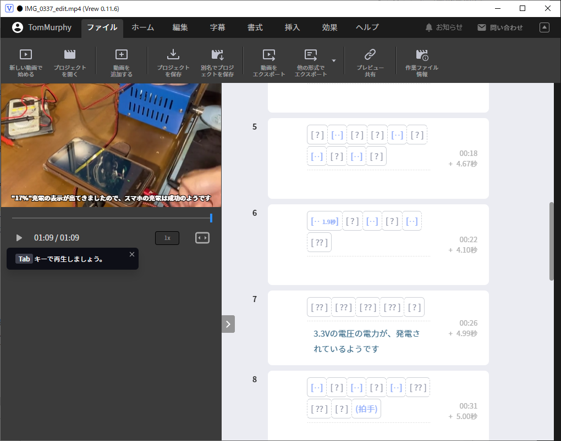Switch to the 字幕 tab
The height and width of the screenshot is (441, 561).
point(217,27)
